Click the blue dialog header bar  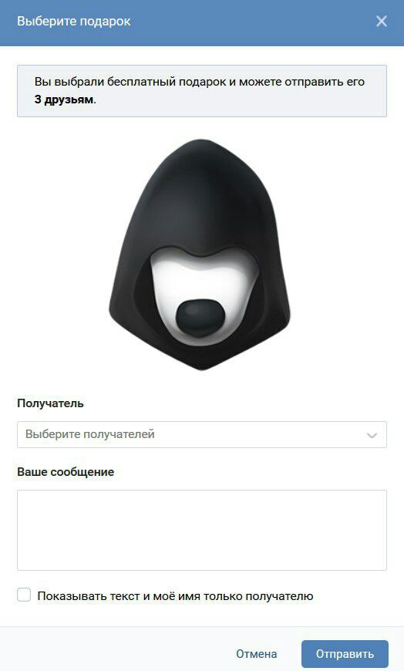click(202, 22)
